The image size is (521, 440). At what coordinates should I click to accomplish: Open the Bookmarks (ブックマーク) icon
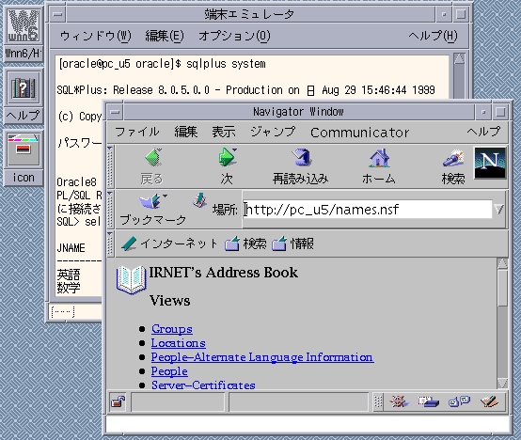click(153, 201)
